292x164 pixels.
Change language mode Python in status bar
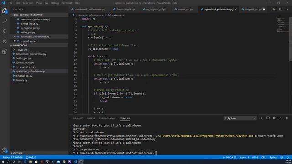click(273, 157)
